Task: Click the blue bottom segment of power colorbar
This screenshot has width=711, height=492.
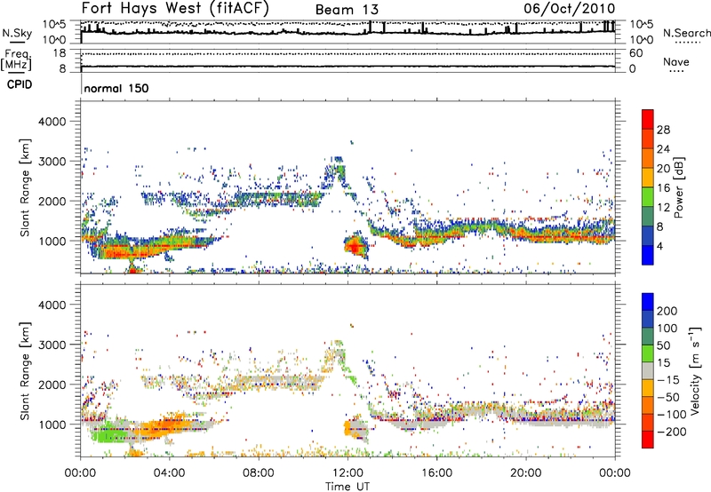Action: pyautogui.click(x=648, y=255)
